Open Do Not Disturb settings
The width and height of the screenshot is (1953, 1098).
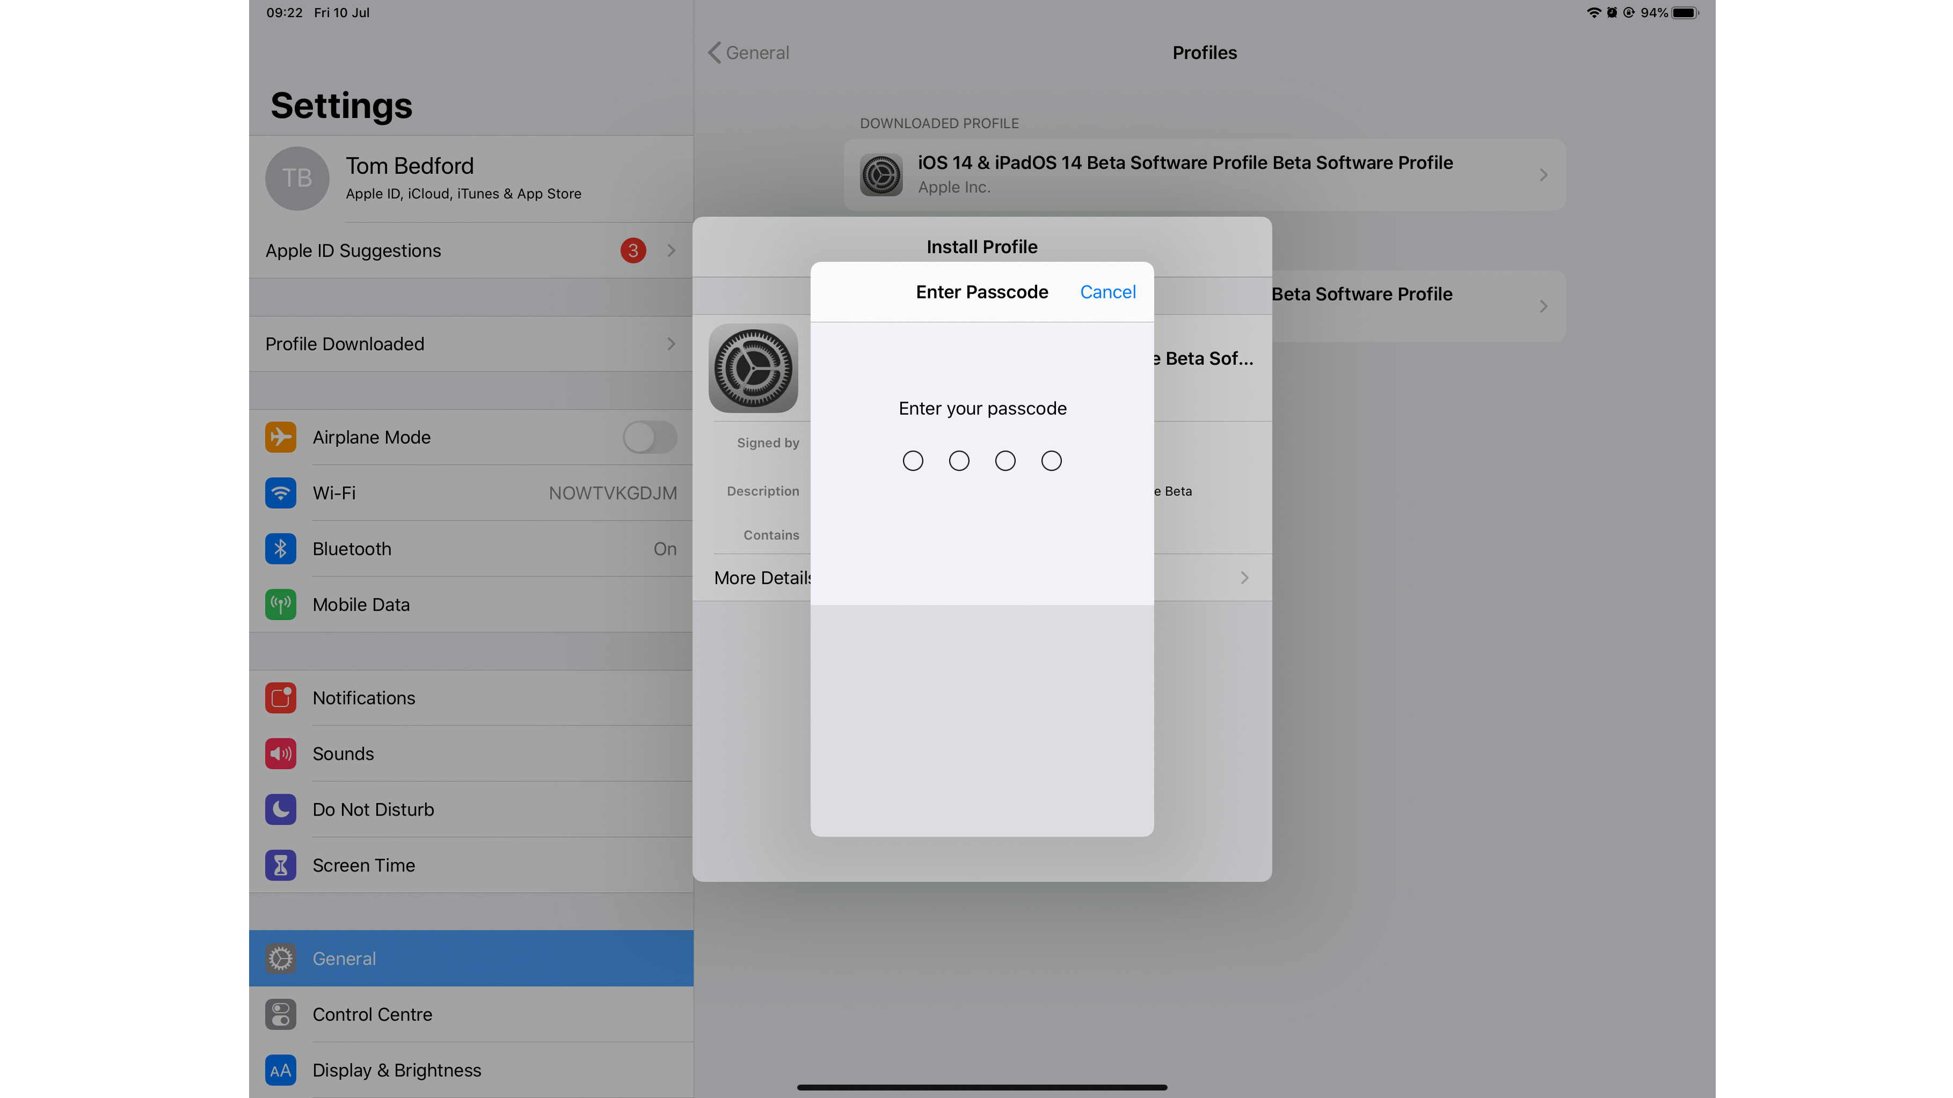pyautogui.click(x=471, y=809)
